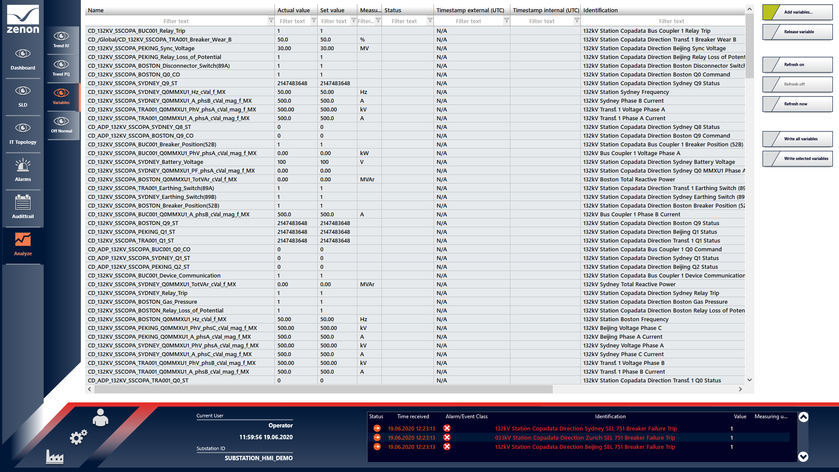Click the factory substation icon
Screen dimensions: 839x472
pos(55,457)
